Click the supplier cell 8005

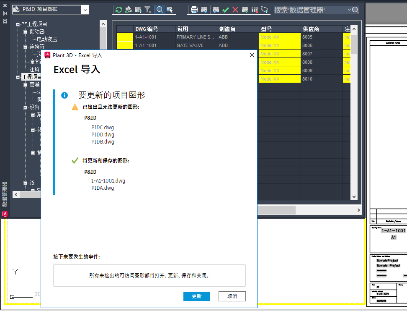[x=322, y=37]
